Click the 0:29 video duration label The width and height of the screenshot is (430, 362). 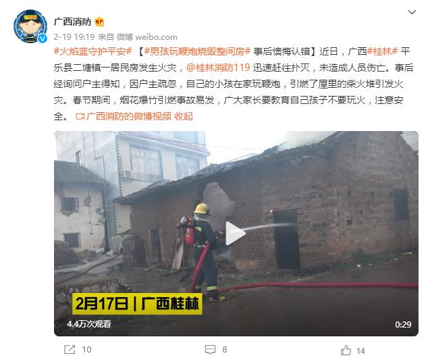[403, 325]
